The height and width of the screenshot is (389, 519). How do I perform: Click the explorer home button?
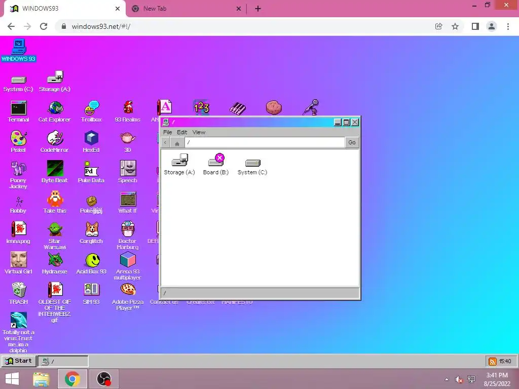(x=177, y=143)
